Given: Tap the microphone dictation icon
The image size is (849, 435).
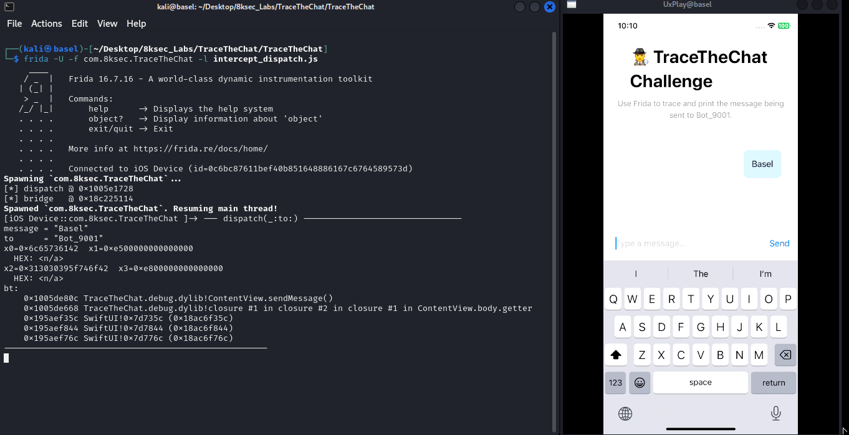Looking at the screenshot, I should pyautogui.click(x=776, y=413).
